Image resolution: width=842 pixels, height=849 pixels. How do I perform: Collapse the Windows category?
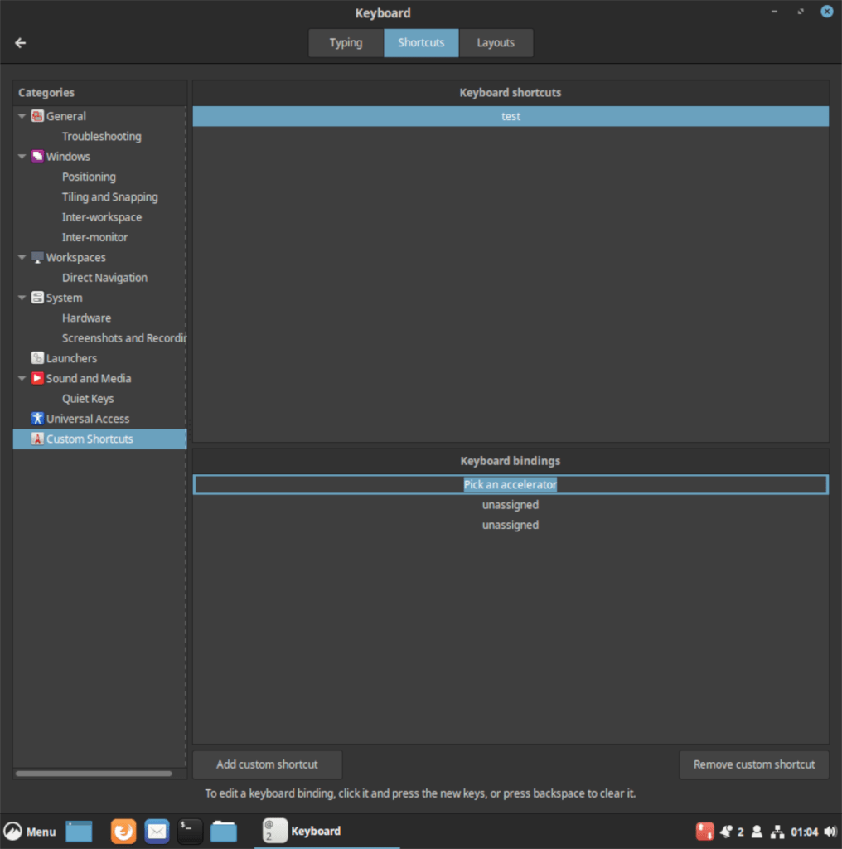click(x=21, y=156)
